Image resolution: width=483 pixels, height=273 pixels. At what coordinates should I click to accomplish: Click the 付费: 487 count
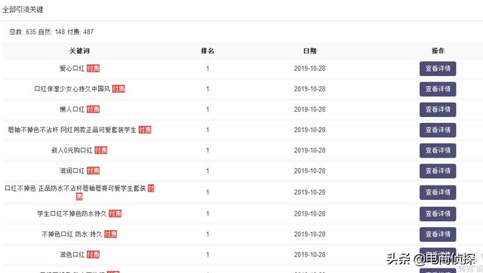tap(81, 32)
